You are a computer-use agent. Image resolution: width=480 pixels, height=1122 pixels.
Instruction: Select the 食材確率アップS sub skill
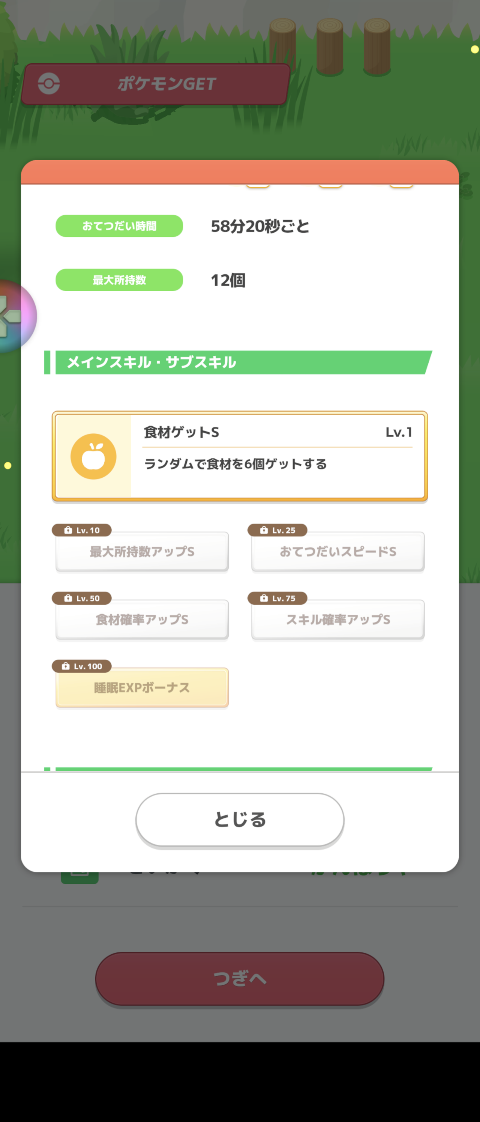click(142, 620)
